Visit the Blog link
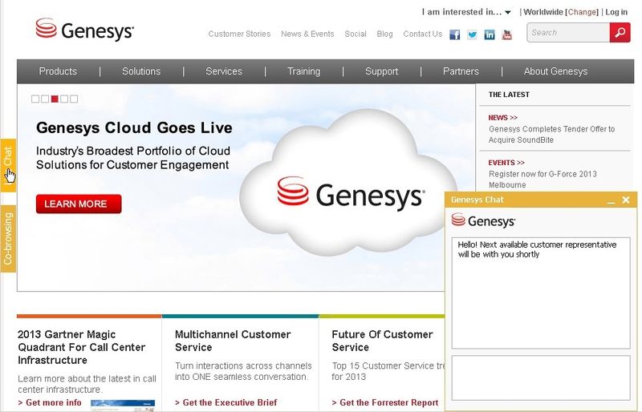This screenshot has height=412, width=642. coord(385,34)
